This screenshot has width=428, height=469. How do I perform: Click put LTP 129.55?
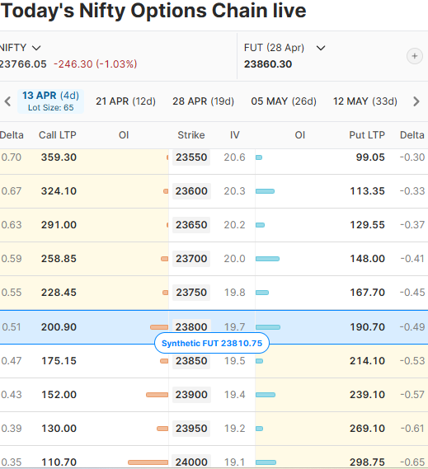(x=368, y=225)
